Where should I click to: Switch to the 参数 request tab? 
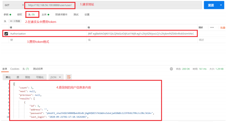point(7,14)
